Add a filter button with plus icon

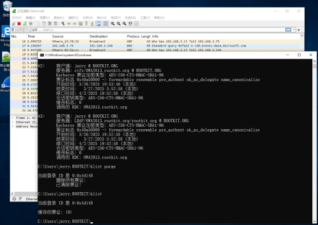(x=298, y=30)
